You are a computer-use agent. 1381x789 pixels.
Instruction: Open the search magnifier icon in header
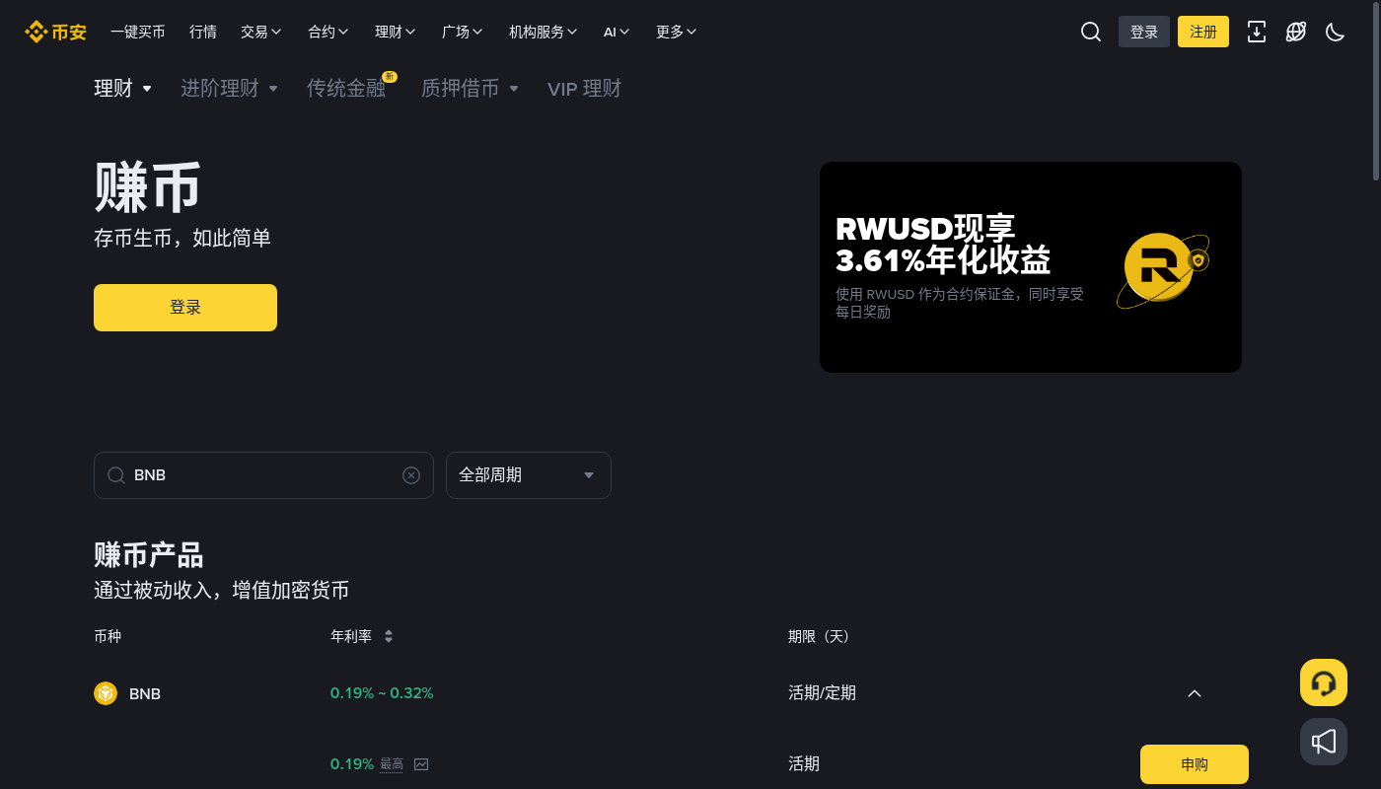click(1091, 32)
